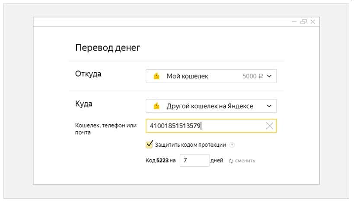The height and width of the screenshot is (204, 354).
Task: Open the Другой кошелек на Яндексе dropdown arrow
Action: tap(269, 106)
